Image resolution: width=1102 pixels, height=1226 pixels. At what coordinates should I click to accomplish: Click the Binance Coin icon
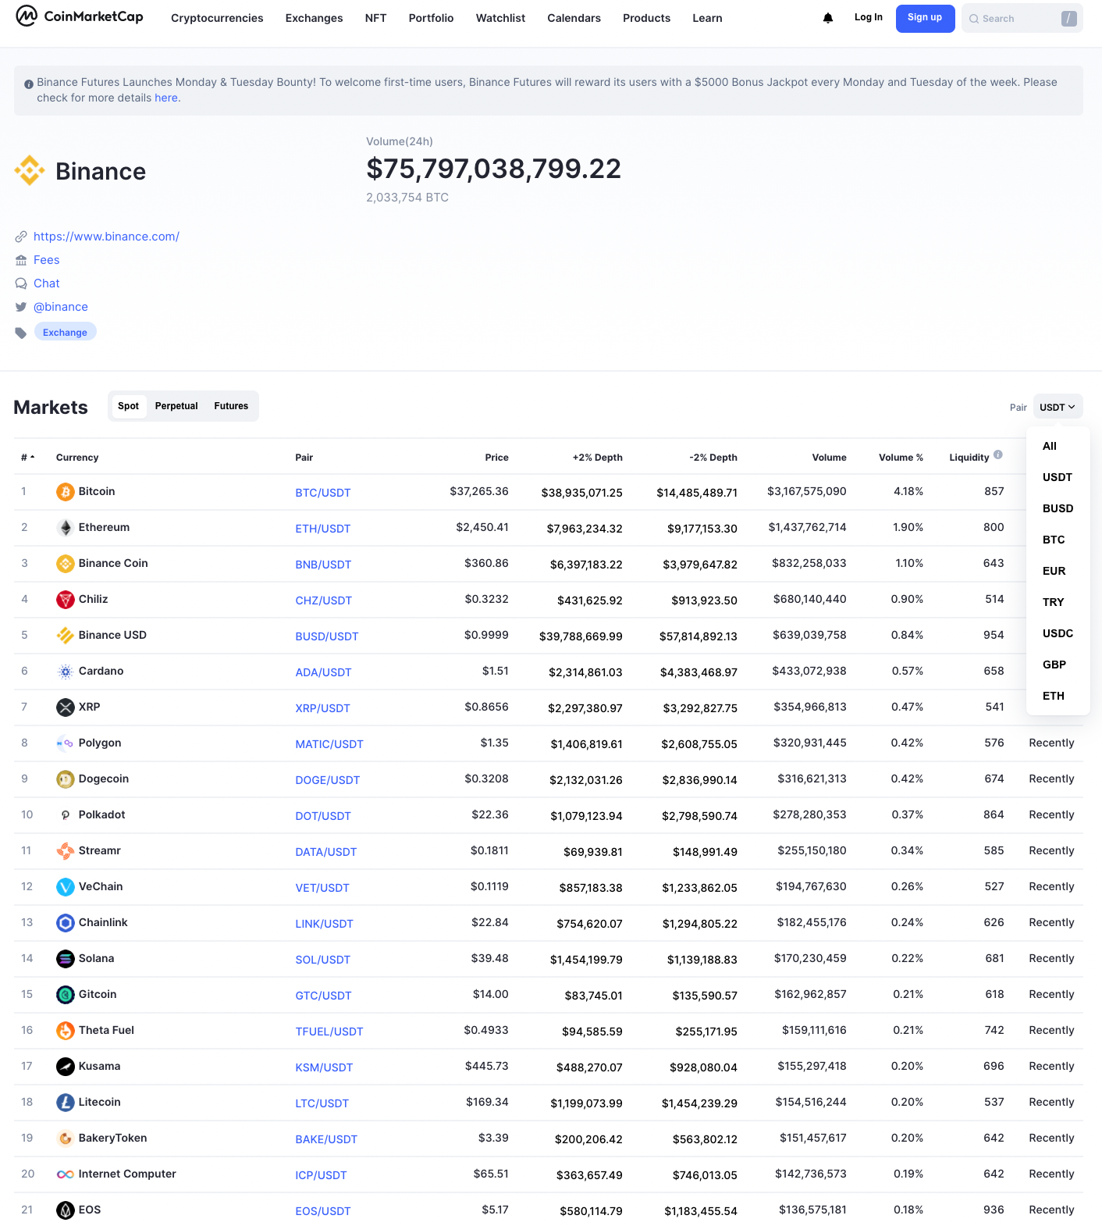pos(66,564)
